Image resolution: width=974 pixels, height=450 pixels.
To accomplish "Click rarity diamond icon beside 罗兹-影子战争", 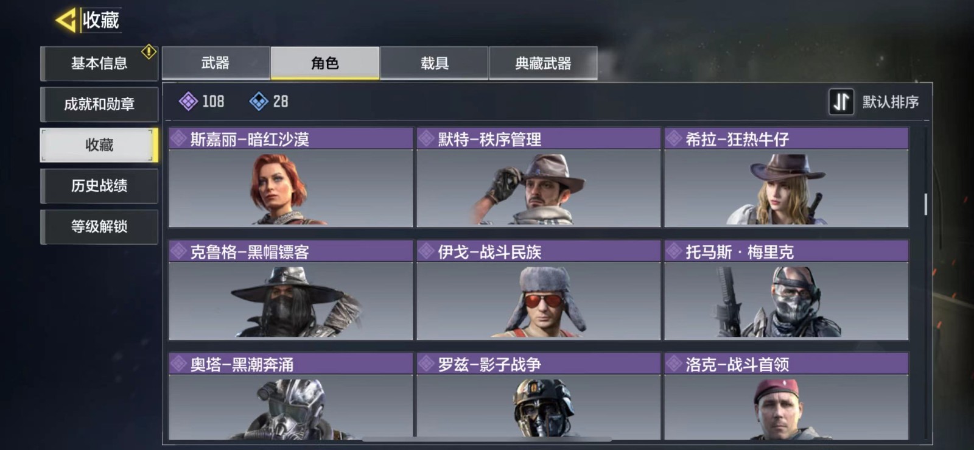I will point(426,364).
